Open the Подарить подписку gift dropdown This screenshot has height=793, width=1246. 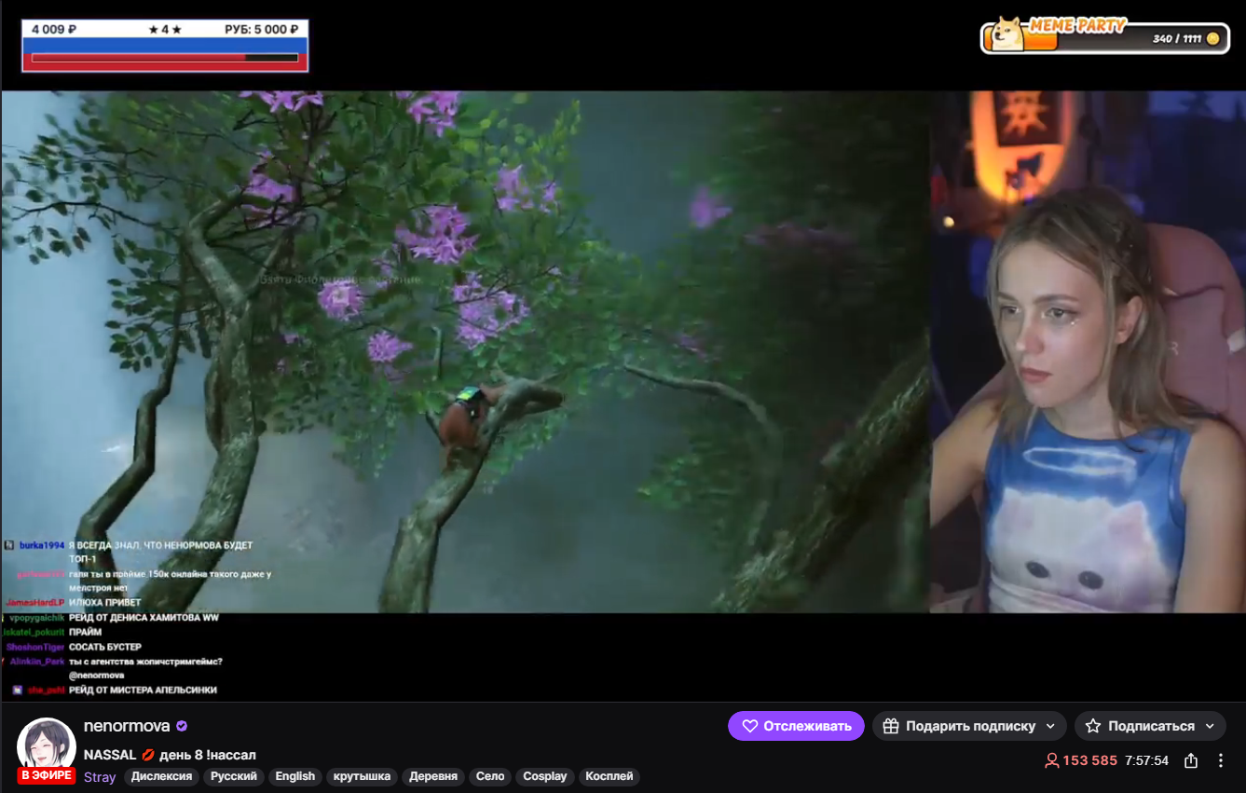point(969,726)
